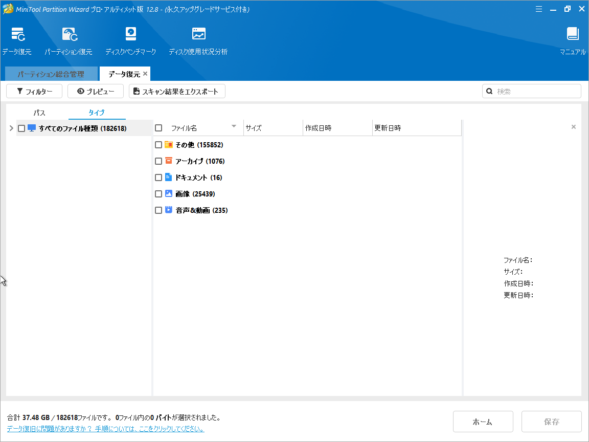Toggle select-all checkbox in ファイル名 header

(158, 128)
